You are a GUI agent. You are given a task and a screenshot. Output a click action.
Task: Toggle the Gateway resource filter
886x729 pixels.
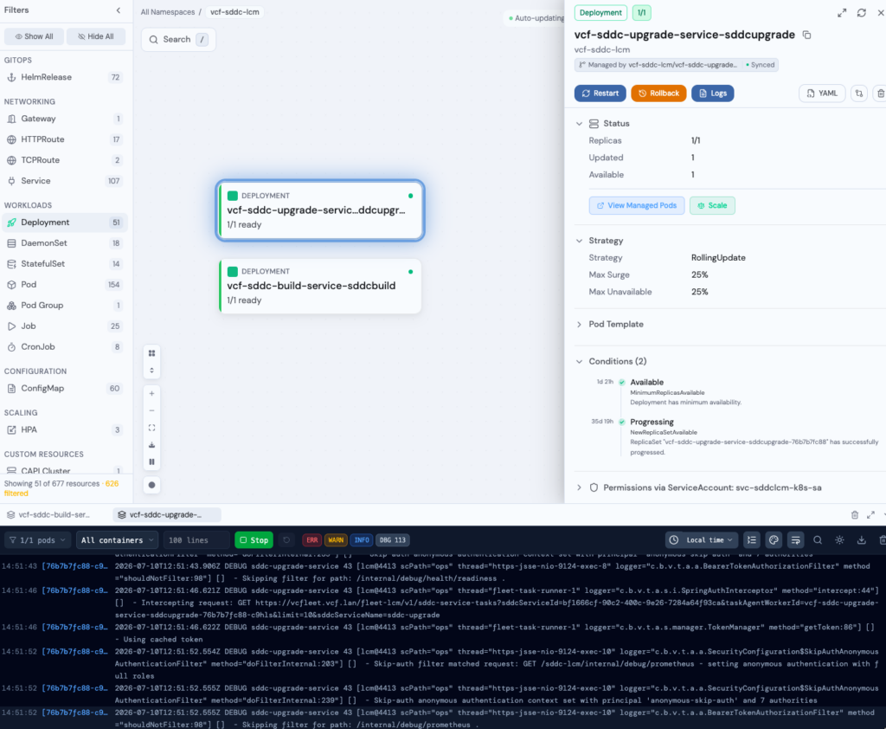click(64, 119)
